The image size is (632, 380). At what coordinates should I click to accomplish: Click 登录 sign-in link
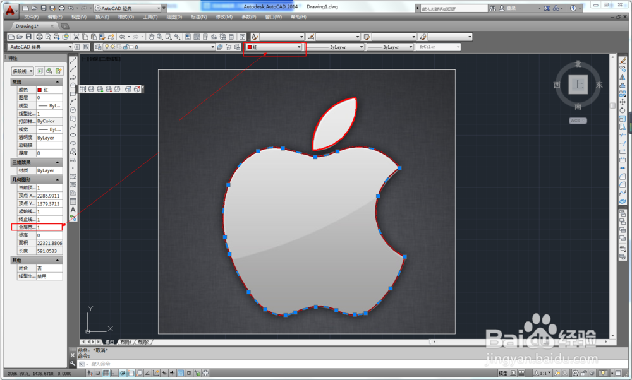(511, 8)
